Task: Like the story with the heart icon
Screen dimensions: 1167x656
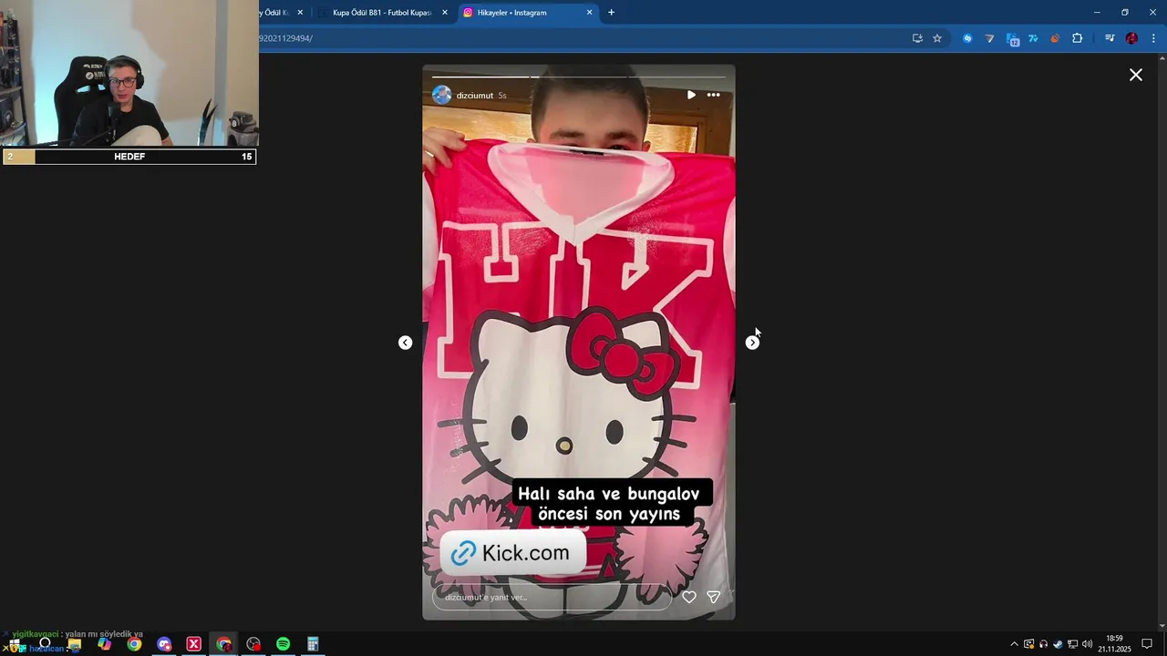Action: 689,597
